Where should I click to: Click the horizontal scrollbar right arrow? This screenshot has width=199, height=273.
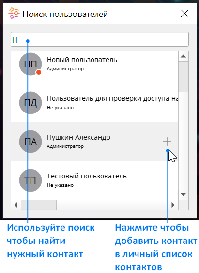coord(173,205)
